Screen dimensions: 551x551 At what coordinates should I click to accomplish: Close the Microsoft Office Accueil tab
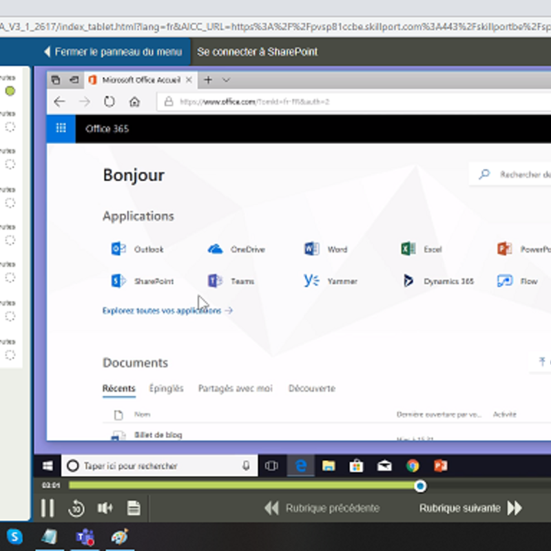pos(189,80)
